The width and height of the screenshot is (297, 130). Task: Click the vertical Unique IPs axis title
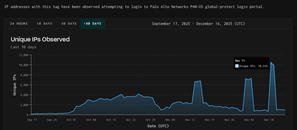point(15,85)
